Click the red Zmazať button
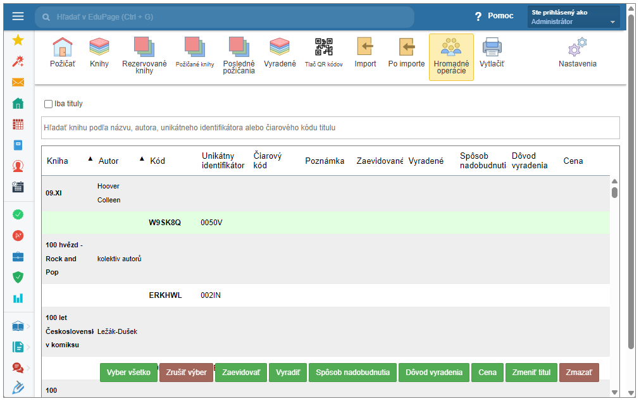The width and height of the screenshot is (639, 401). click(578, 373)
